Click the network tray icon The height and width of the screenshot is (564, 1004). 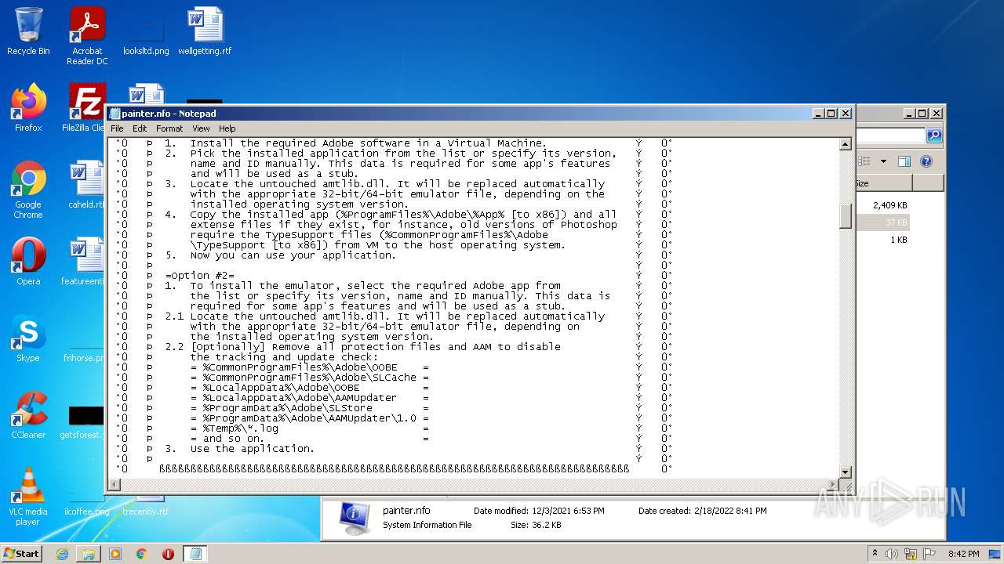point(911,553)
